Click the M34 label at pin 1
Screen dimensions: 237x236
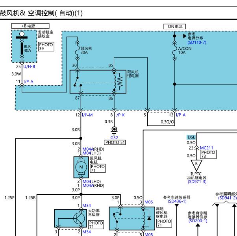pyautogui.click(x=87, y=205)
